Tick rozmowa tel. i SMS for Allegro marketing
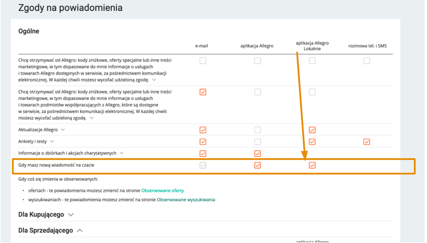427x243 pixels. click(367, 60)
